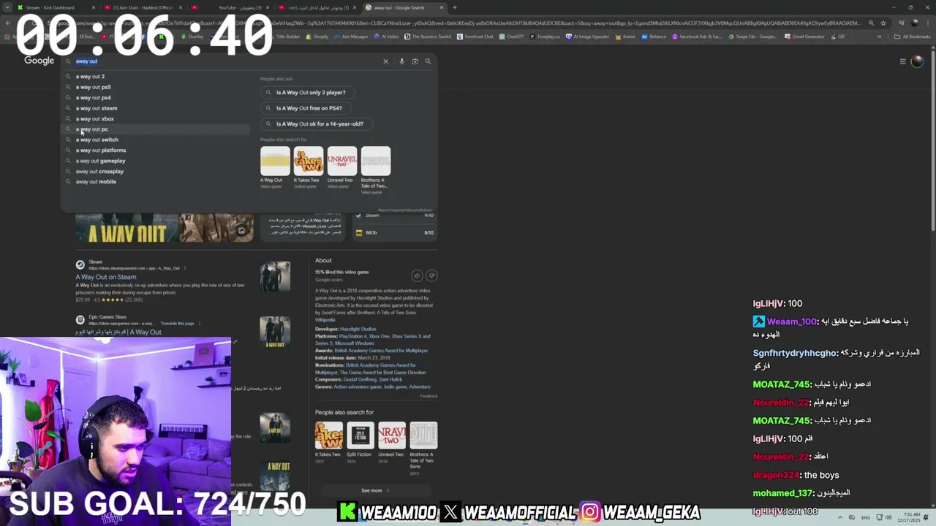The width and height of the screenshot is (936, 526).
Task: Click the magnifier search button
Action: tap(428, 61)
